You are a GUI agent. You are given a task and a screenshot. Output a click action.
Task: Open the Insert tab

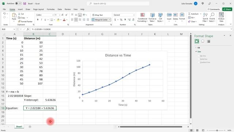(x=20, y=9)
